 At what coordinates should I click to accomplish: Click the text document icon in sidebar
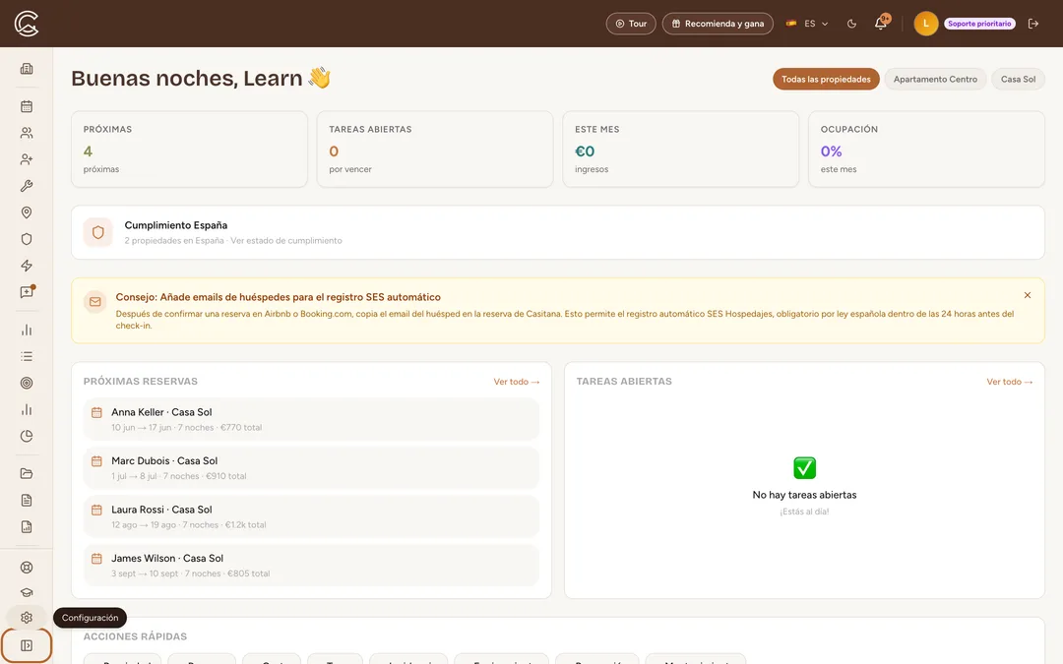pos(27,500)
